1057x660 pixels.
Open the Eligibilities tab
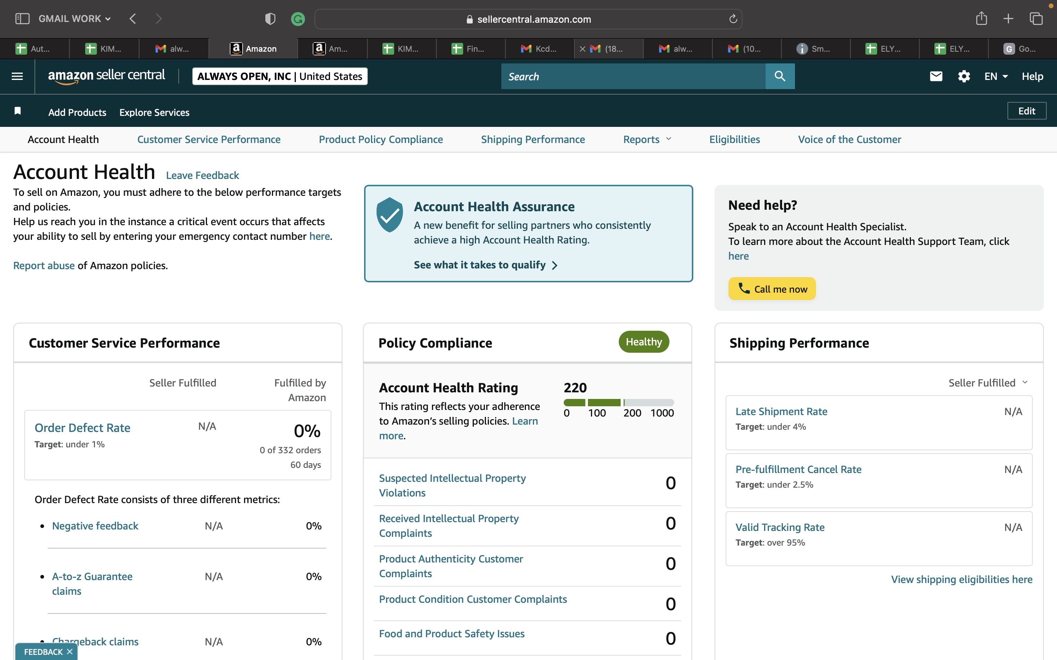click(x=735, y=139)
